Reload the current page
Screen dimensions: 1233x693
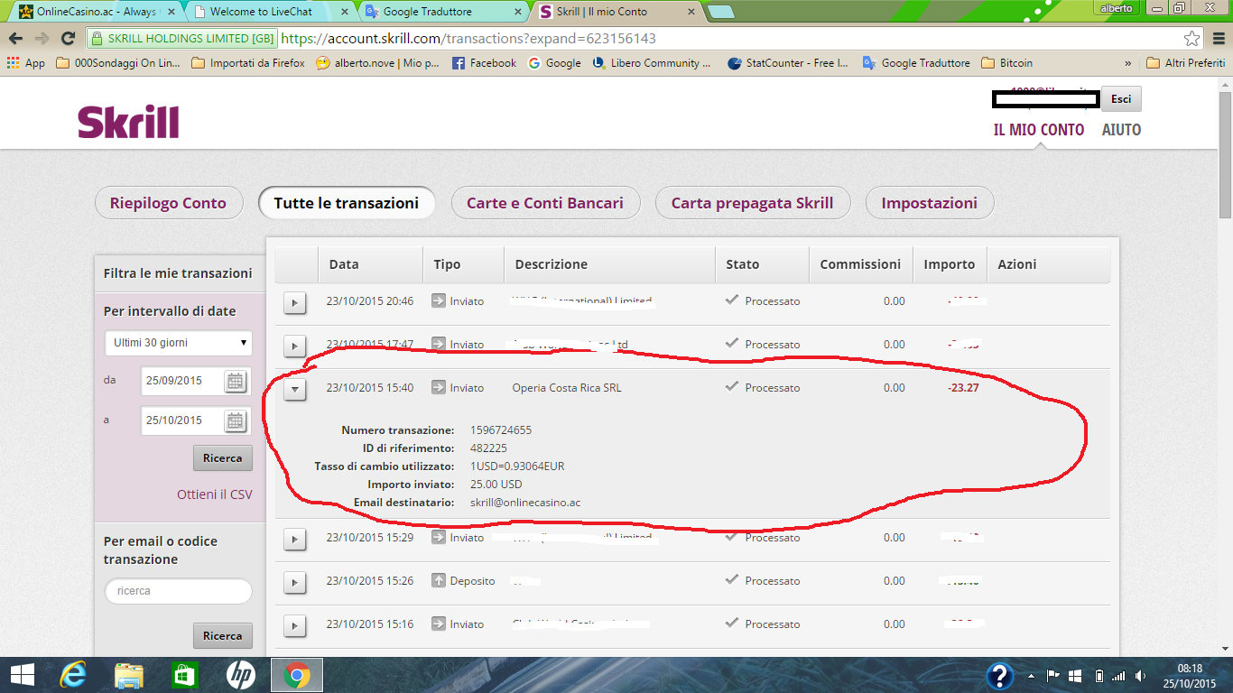pyautogui.click(x=68, y=39)
